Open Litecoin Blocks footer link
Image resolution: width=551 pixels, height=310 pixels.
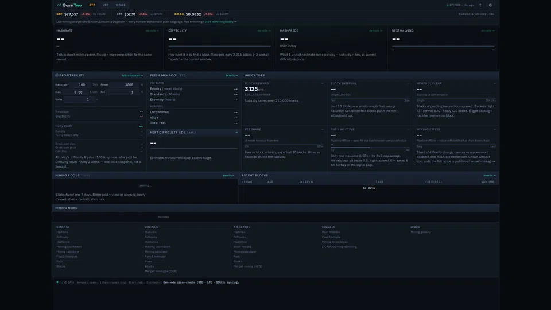149,266
